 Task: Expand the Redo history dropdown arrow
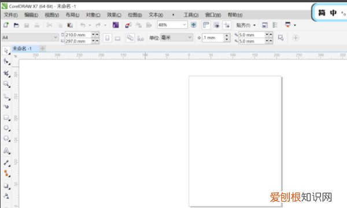click(105, 25)
